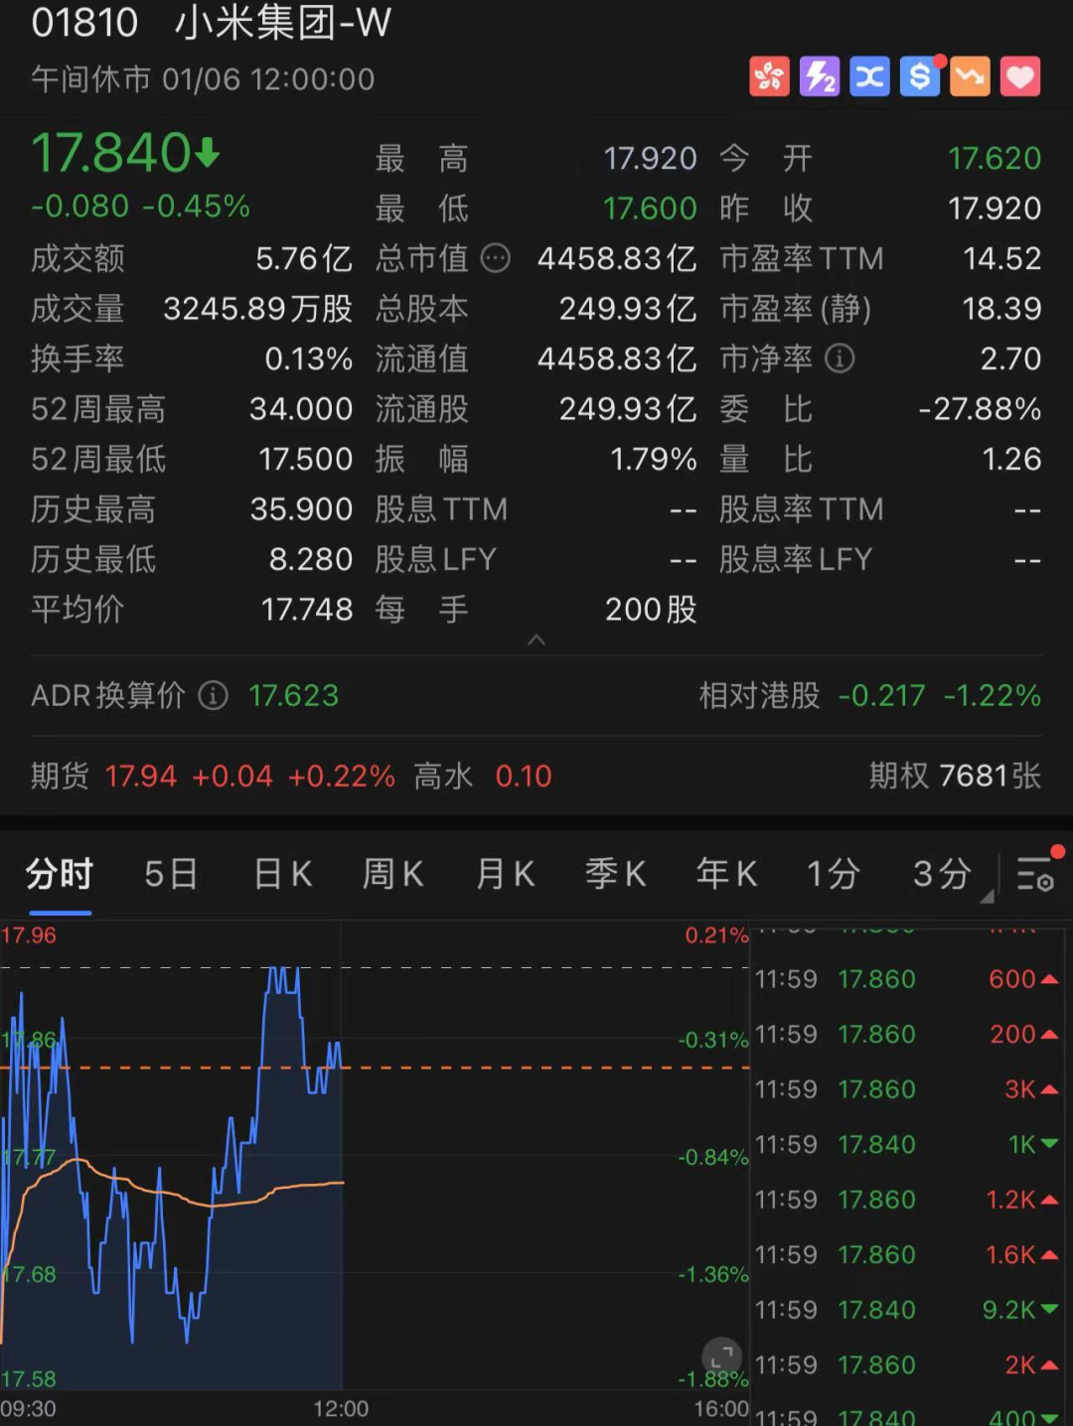
Task: Tap 成交量 value 3245.89万股
Action: click(x=258, y=309)
